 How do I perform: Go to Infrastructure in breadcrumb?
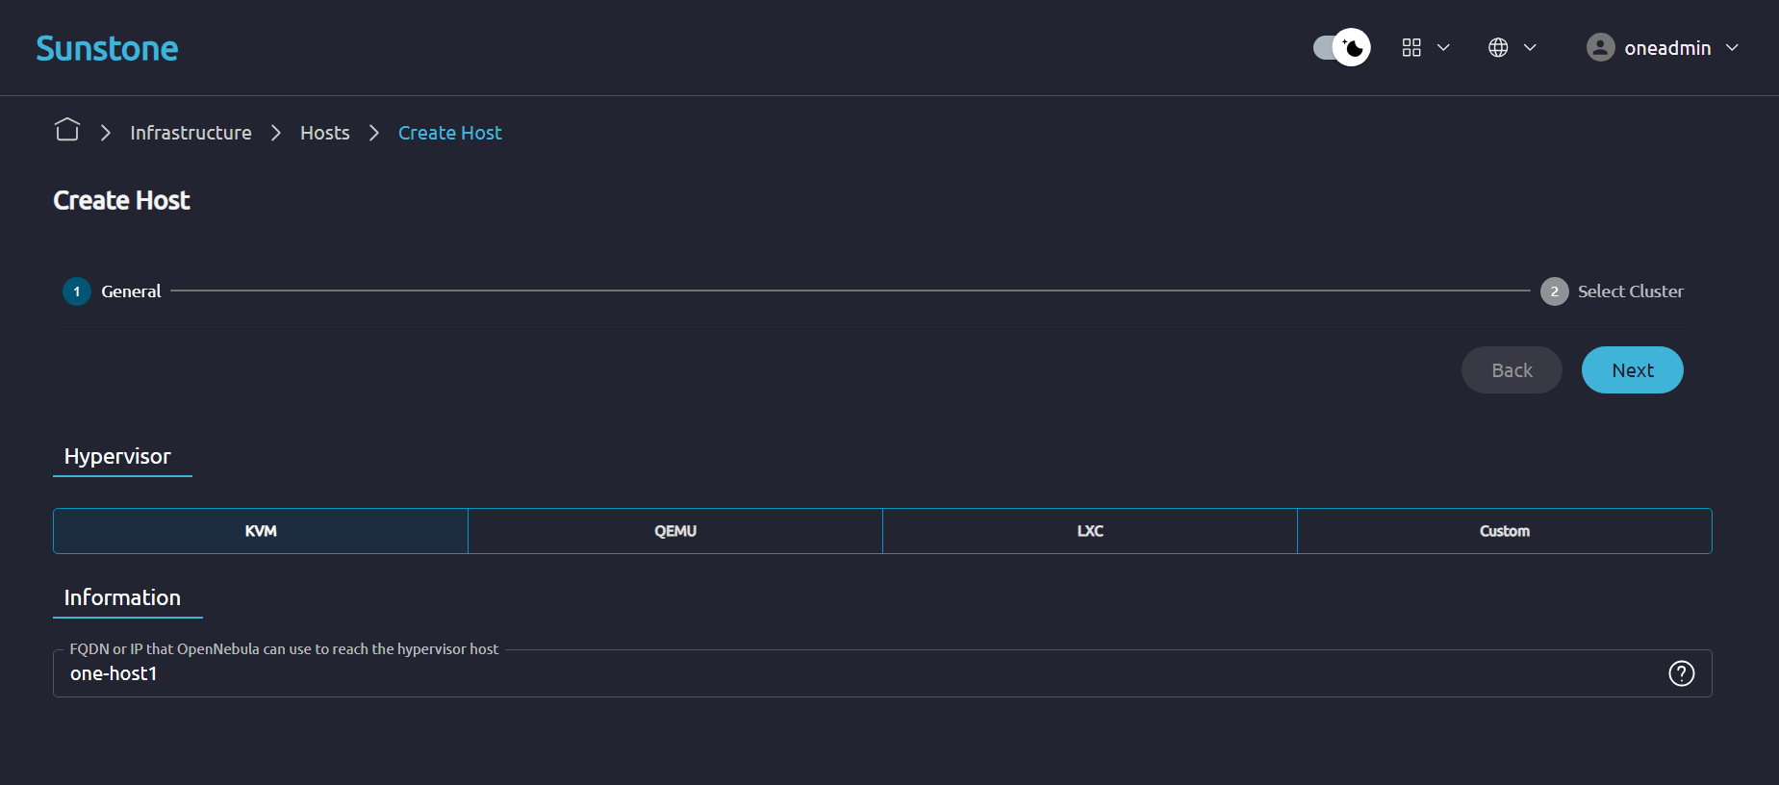(191, 133)
